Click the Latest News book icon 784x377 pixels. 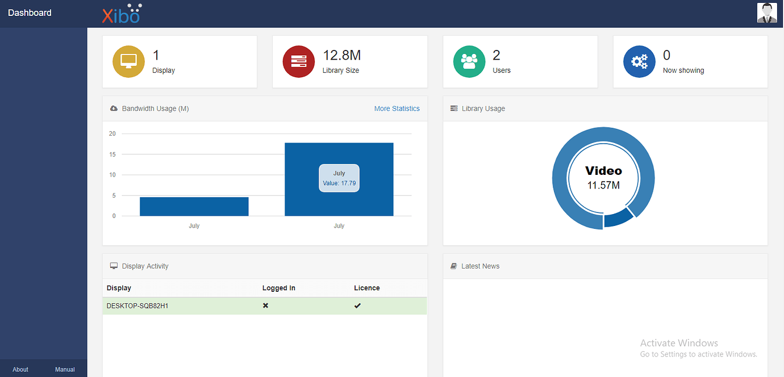[454, 266]
